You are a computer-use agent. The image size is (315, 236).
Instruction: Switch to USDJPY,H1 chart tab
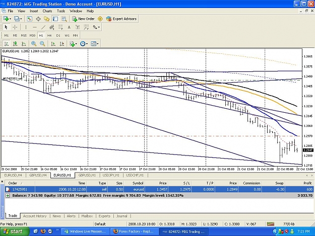[111, 175]
